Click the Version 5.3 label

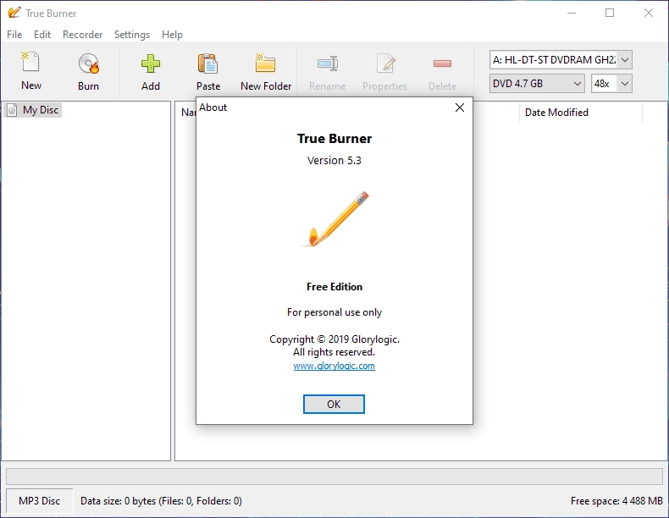point(334,160)
